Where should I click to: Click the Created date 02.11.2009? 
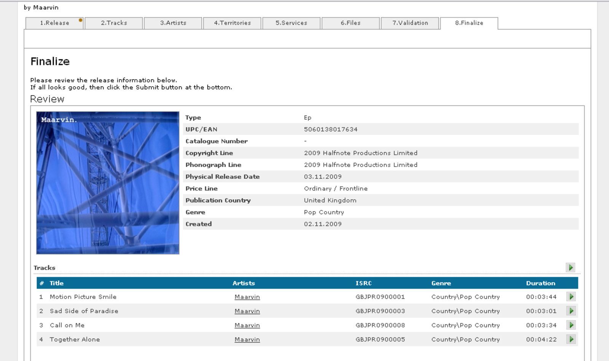click(323, 224)
